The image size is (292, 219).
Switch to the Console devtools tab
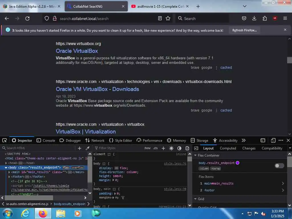(46, 141)
